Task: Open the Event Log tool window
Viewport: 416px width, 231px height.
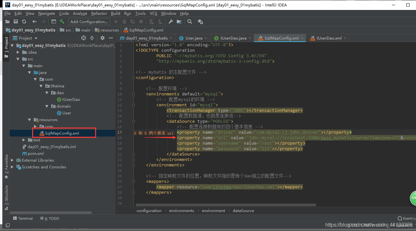Action: (x=407, y=218)
